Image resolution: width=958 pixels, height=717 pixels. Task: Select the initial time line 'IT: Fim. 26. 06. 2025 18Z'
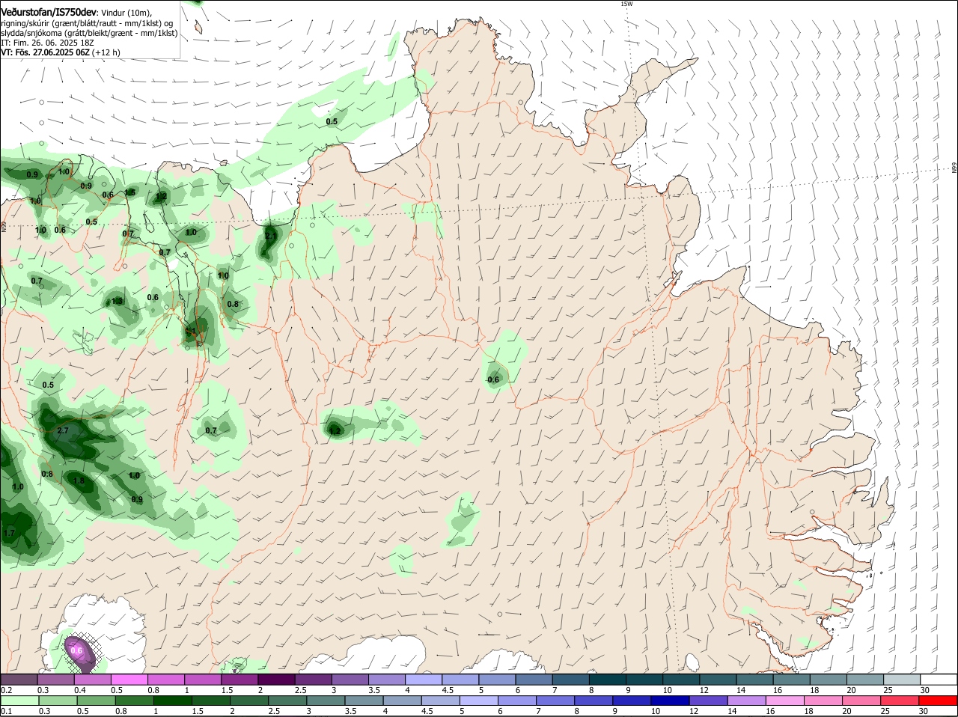click(48, 43)
